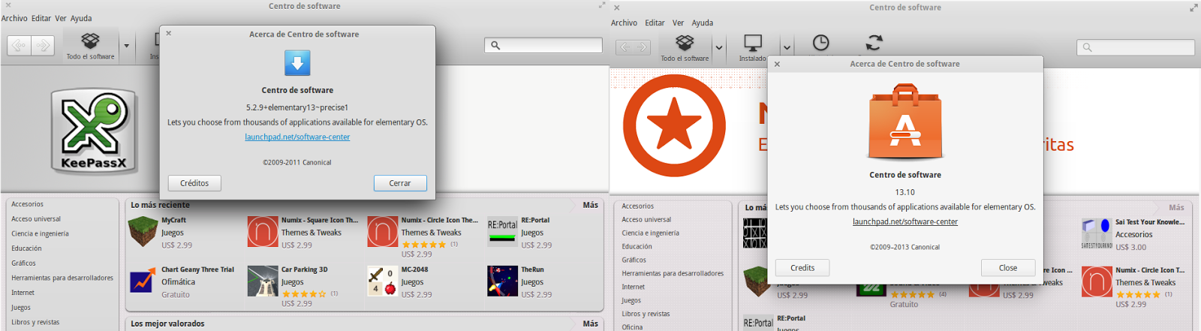Select Ciencia e ingeniería in left window
Image resolution: width=1201 pixels, height=331 pixels.
[40, 233]
